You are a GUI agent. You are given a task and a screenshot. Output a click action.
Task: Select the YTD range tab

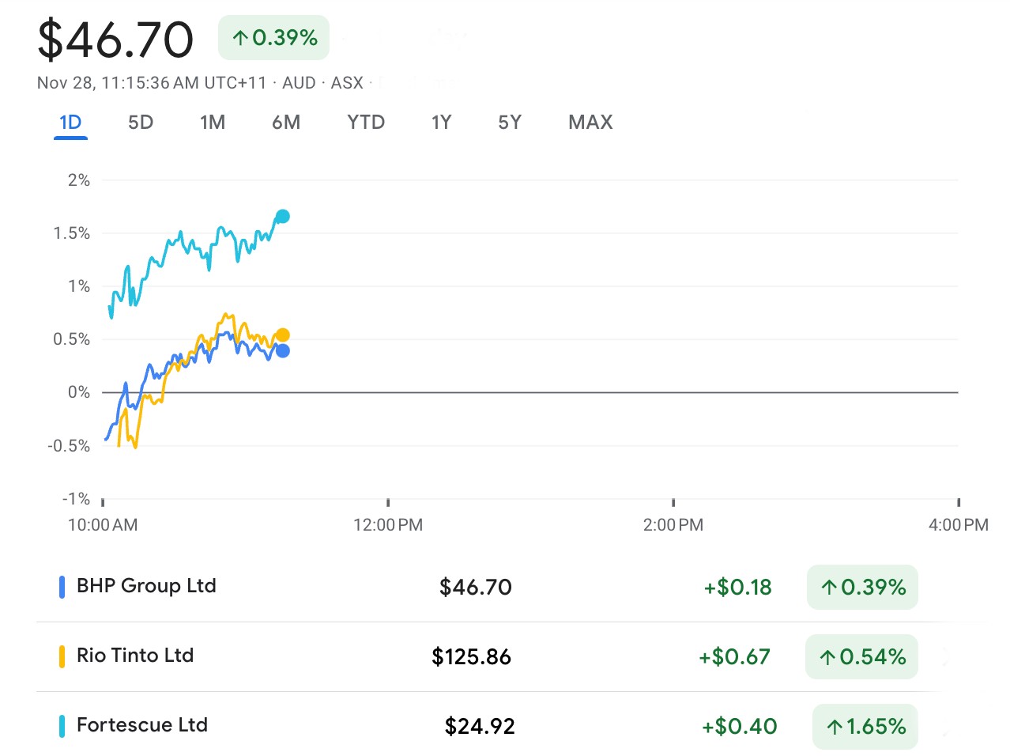pos(366,123)
